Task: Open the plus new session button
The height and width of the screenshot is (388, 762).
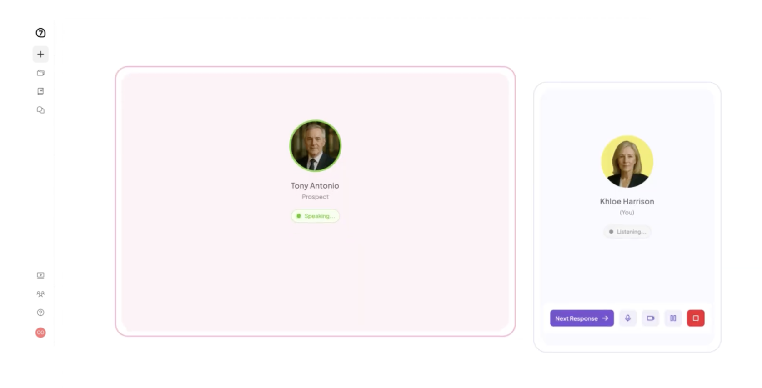Action: tap(40, 54)
